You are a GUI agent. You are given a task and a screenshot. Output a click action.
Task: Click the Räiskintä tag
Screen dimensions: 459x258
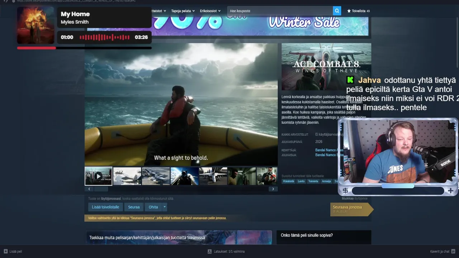coord(289,181)
